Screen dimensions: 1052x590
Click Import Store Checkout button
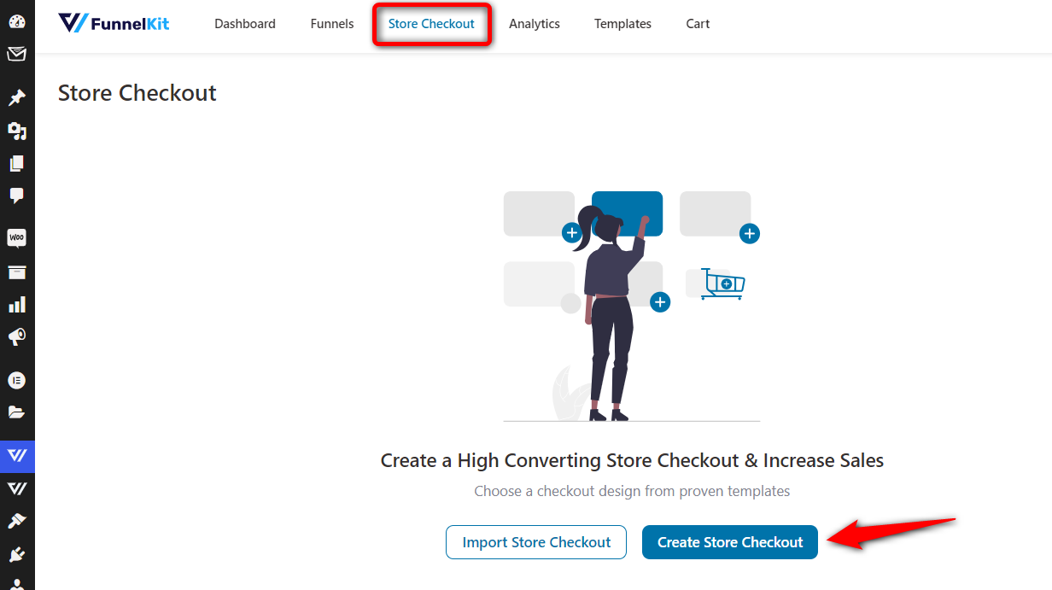tap(536, 542)
